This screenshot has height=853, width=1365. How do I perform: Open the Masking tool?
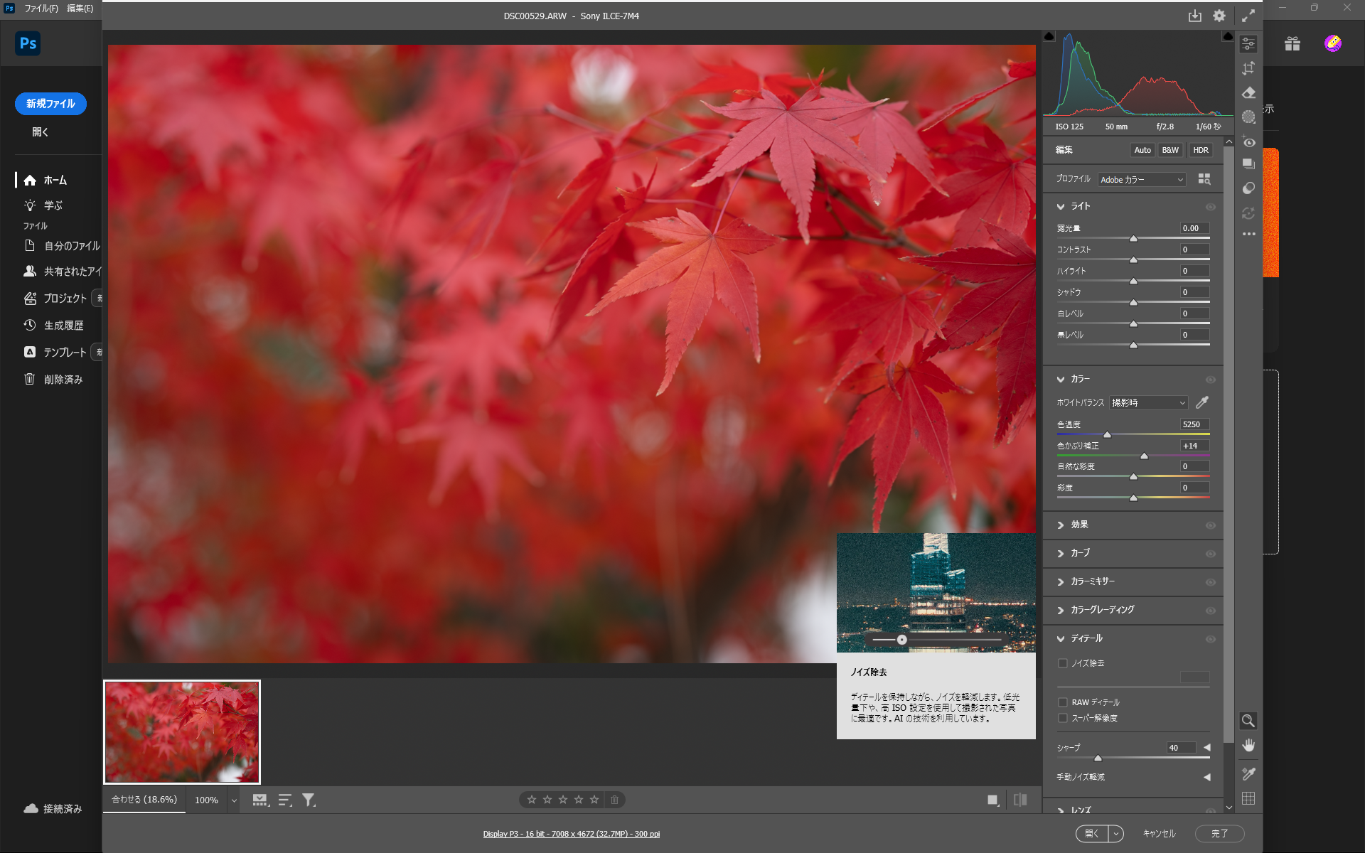click(x=1249, y=117)
